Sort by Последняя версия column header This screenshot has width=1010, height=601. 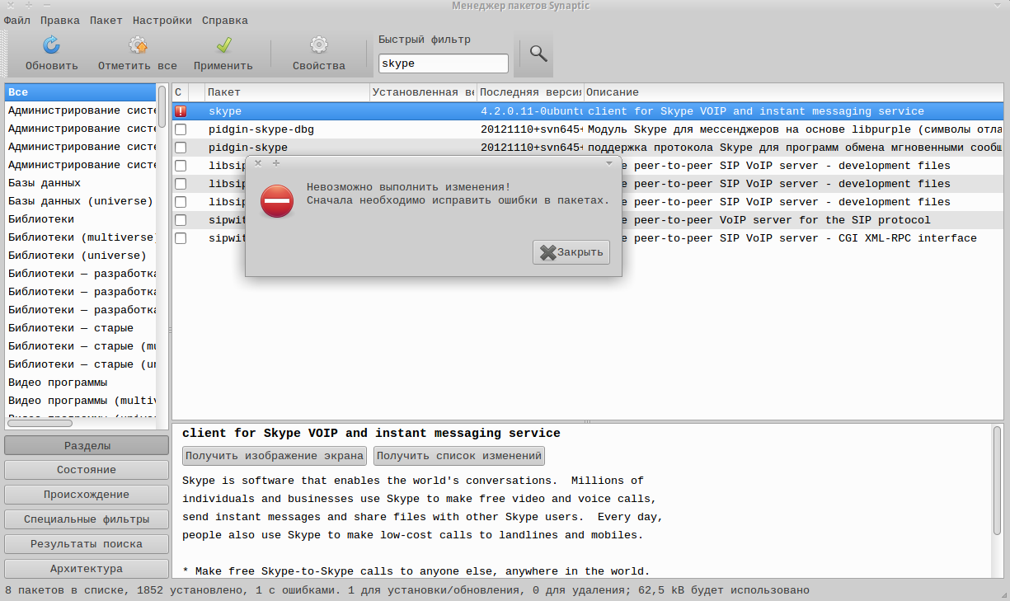(529, 92)
